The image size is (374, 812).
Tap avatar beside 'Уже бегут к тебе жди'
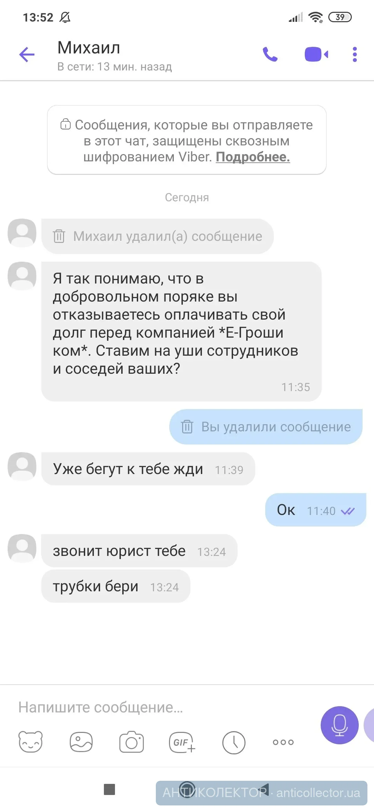[22, 466]
